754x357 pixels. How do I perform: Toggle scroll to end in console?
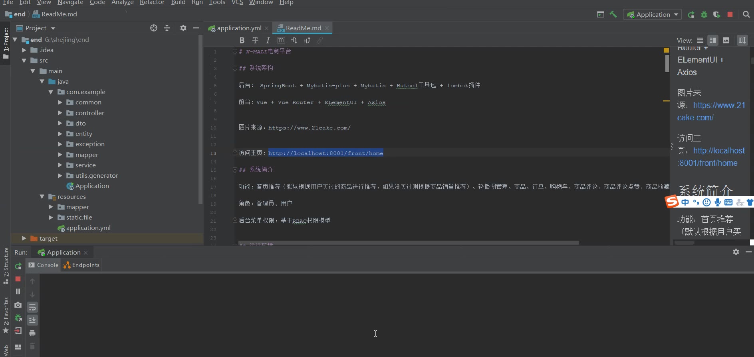(32, 320)
